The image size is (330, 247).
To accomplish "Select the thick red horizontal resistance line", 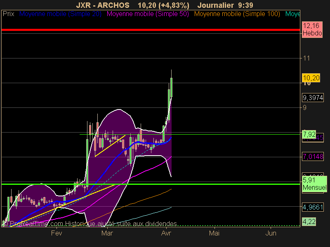I will point(151,30).
